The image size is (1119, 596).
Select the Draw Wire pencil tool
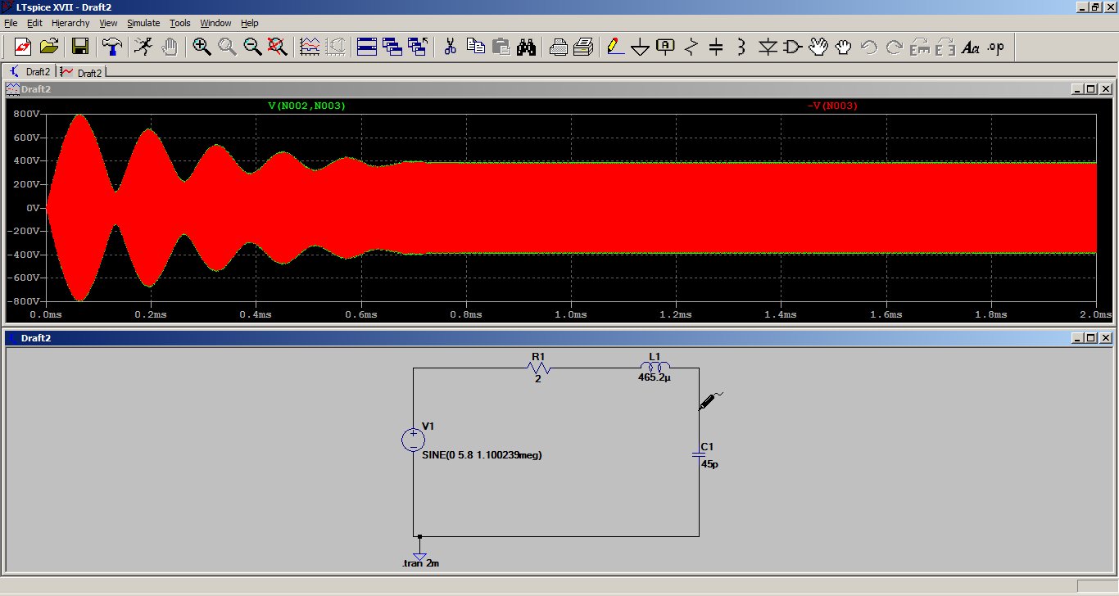(615, 47)
